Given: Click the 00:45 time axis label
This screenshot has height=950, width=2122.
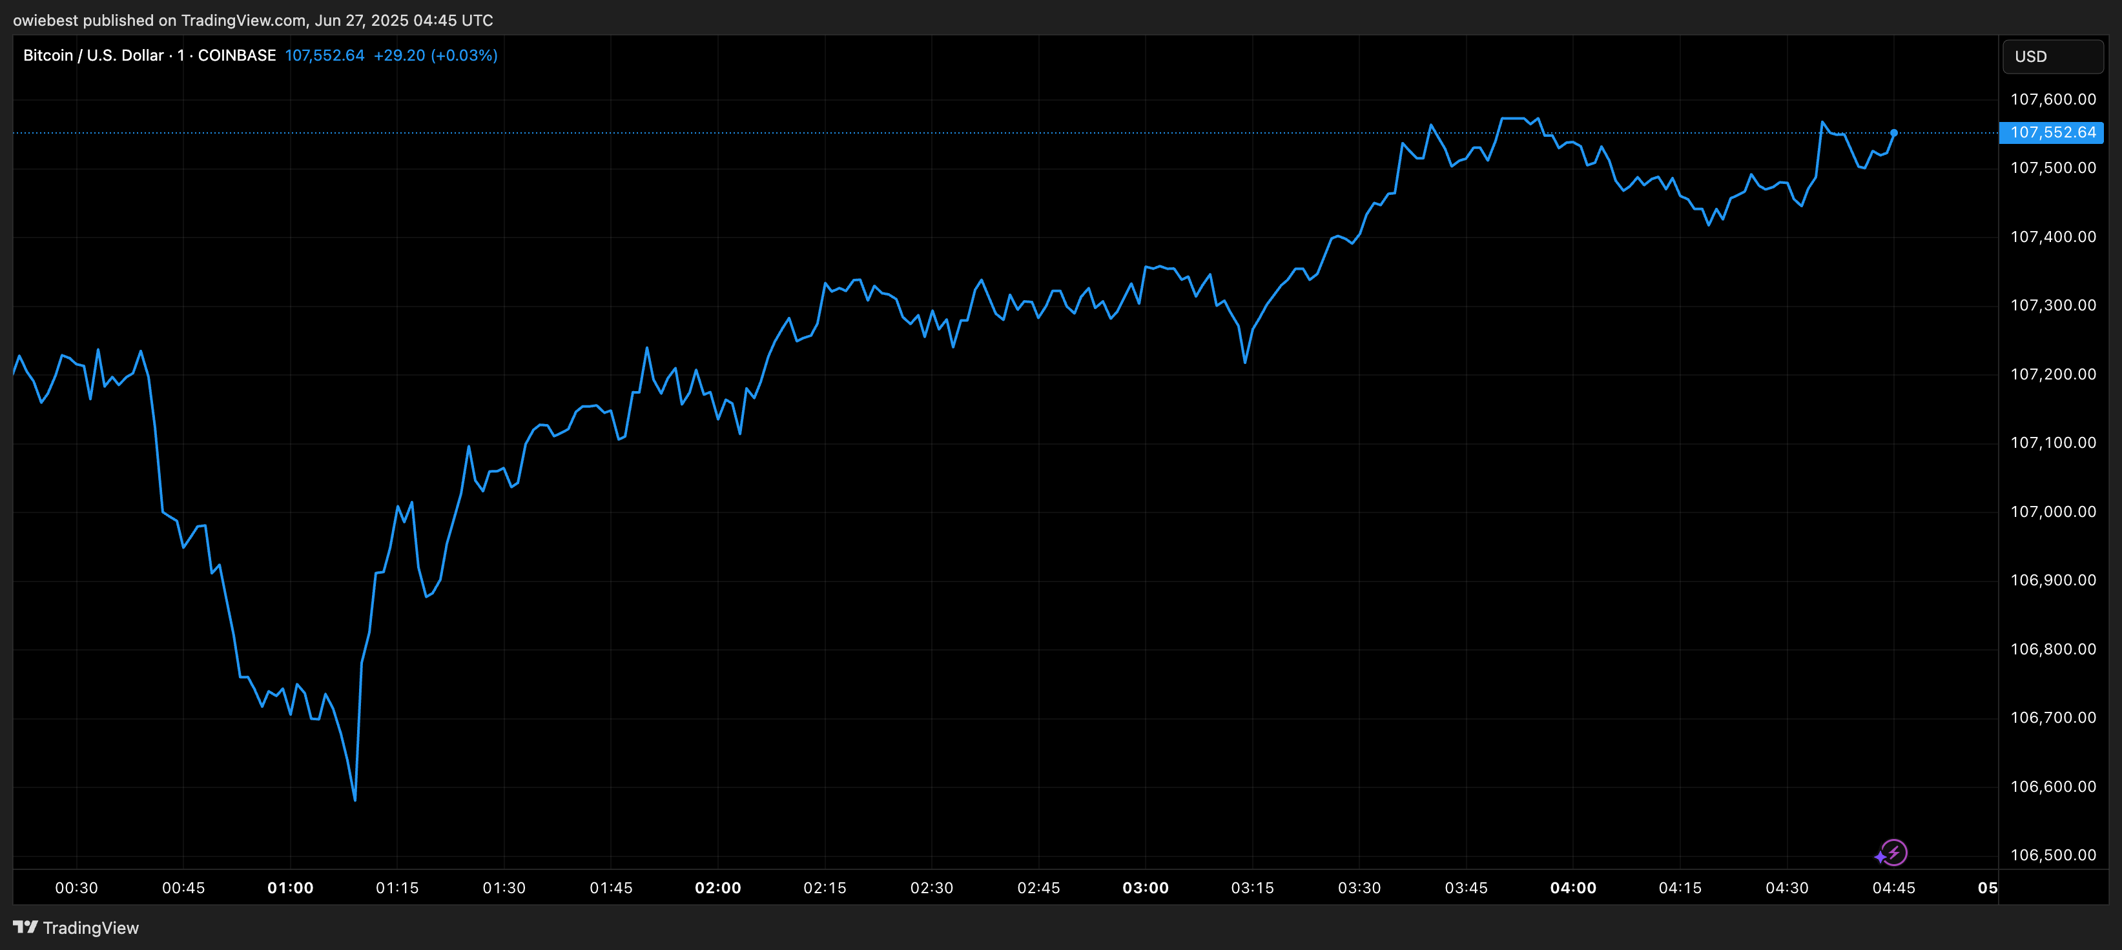Looking at the screenshot, I should tap(183, 888).
